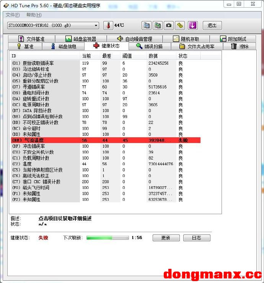Click the purple down arrow toolbar icon
Viewport: 264px width, 283px height.
pos(192,26)
